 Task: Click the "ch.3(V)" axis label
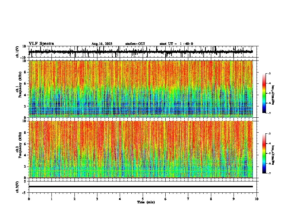click(x=18, y=187)
